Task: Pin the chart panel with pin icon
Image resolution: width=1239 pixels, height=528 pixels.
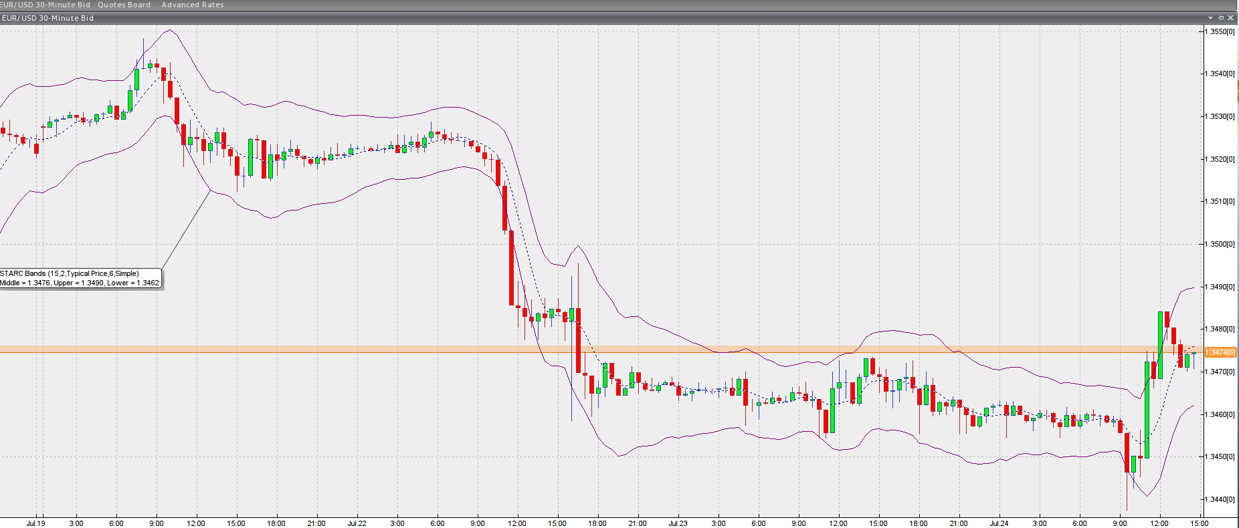Action: (x=1220, y=18)
